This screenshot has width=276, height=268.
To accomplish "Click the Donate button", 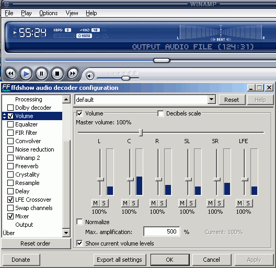I will (21, 260).
